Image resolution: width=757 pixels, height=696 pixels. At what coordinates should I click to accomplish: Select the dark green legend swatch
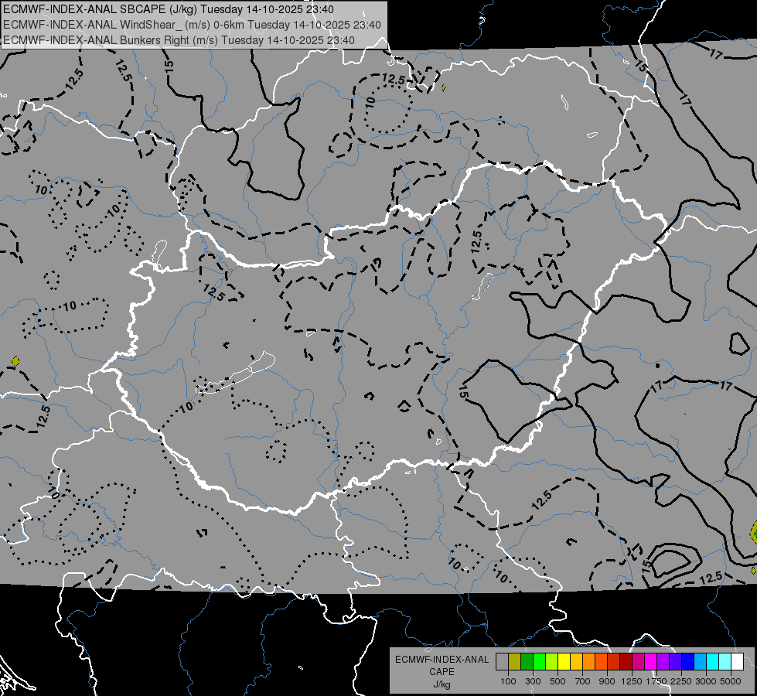527,661
